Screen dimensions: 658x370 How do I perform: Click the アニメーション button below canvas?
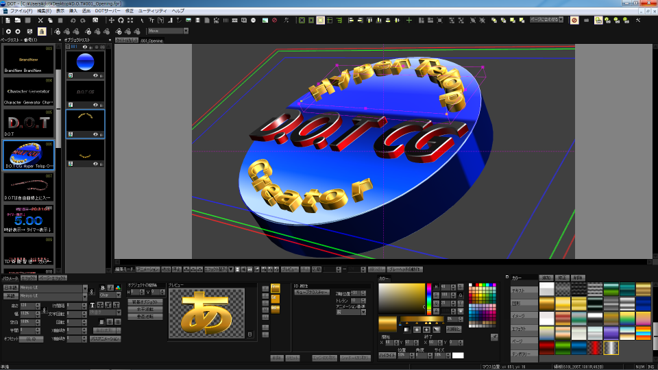pos(148,269)
